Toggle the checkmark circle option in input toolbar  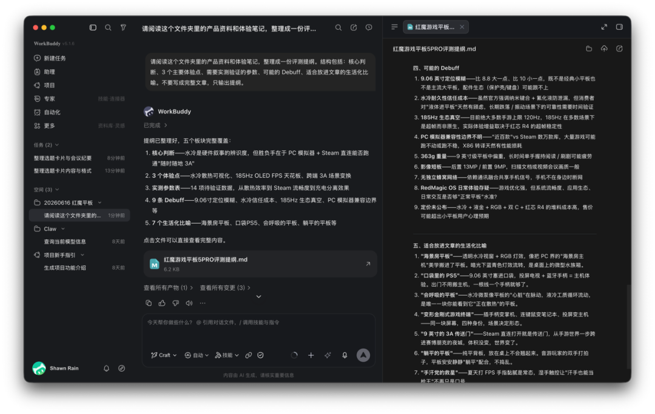[x=261, y=355]
